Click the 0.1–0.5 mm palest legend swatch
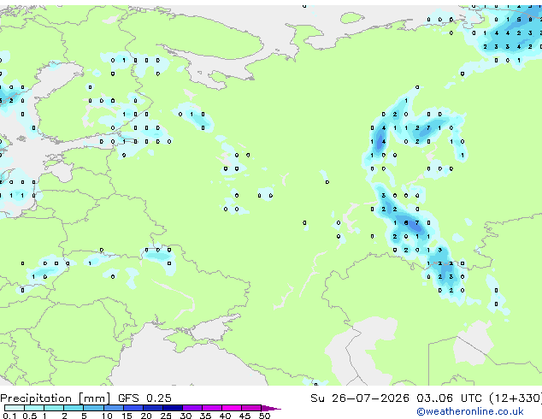 point(15,408)
